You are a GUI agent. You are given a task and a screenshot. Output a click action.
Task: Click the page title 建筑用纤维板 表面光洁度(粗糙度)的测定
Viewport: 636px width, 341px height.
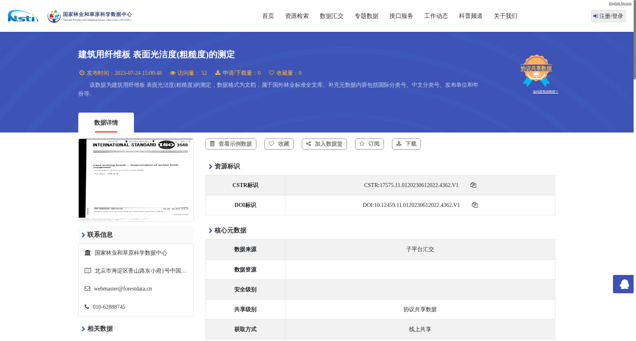tap(157, 55)
